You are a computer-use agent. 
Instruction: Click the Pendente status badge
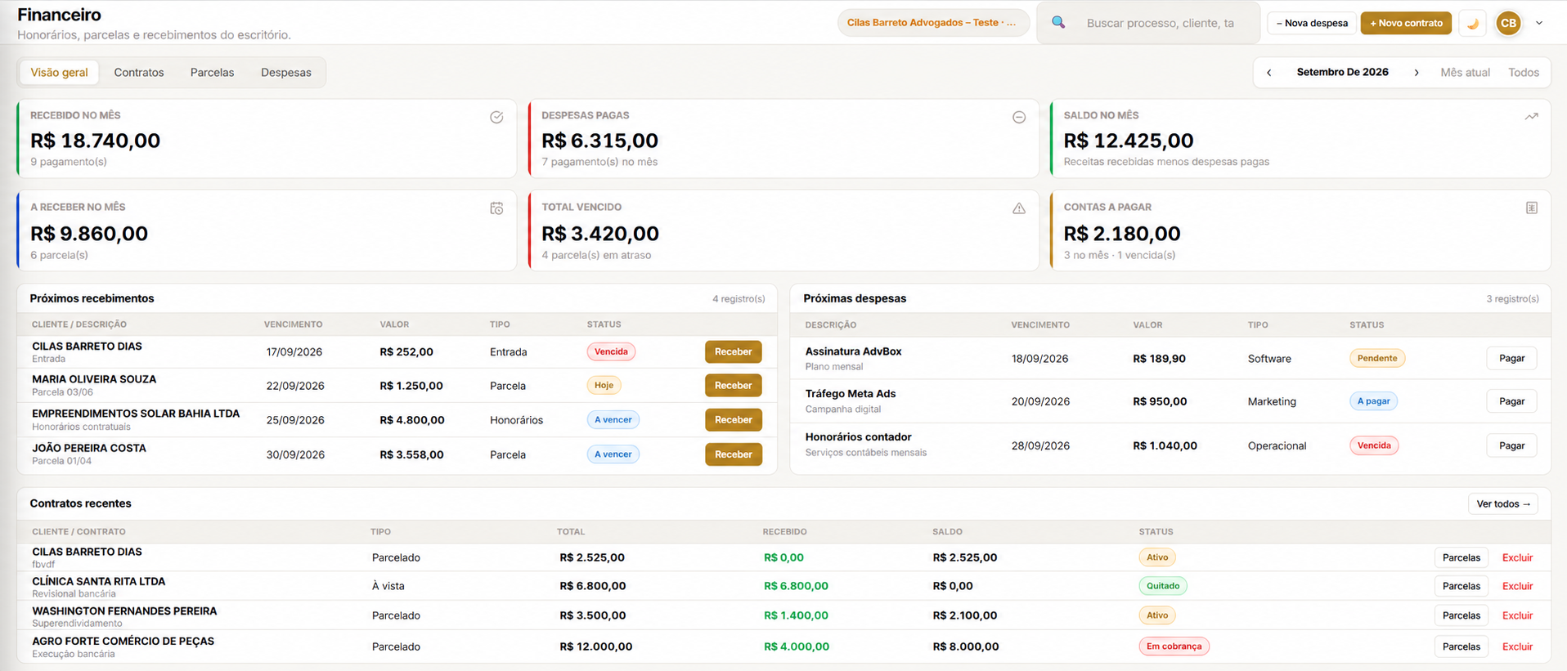pyautogui.click(x=1377, y=358)
